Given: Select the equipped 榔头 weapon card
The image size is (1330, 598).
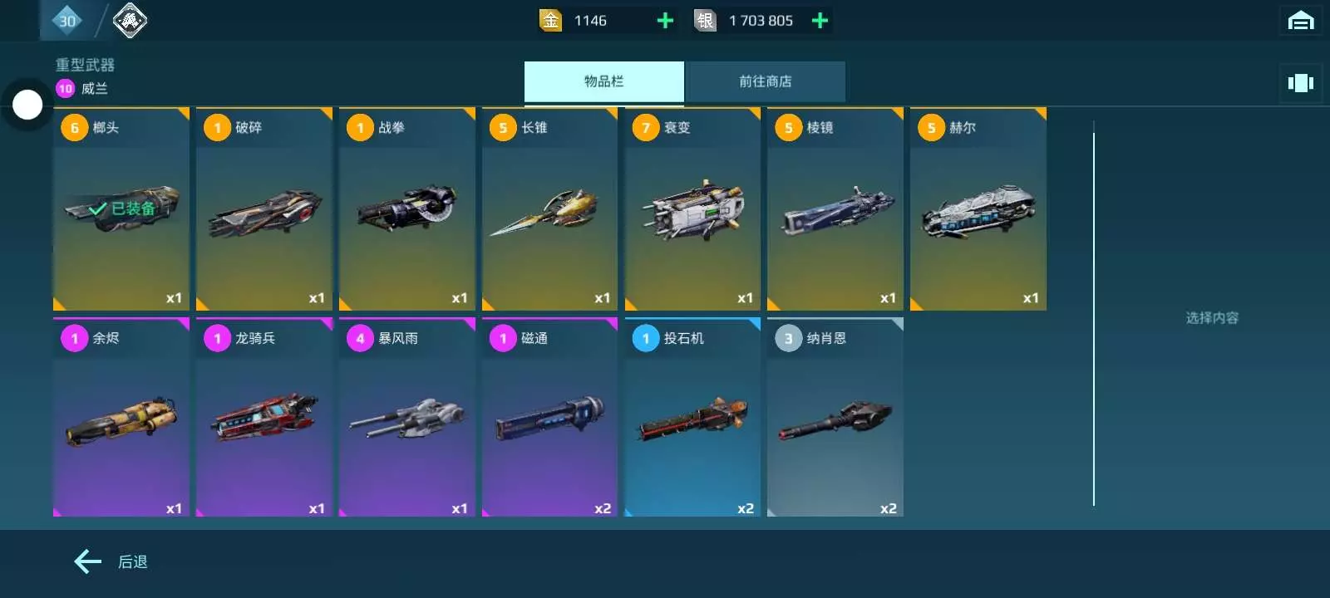Looking at the screenshot, I should tap(121, 208).
